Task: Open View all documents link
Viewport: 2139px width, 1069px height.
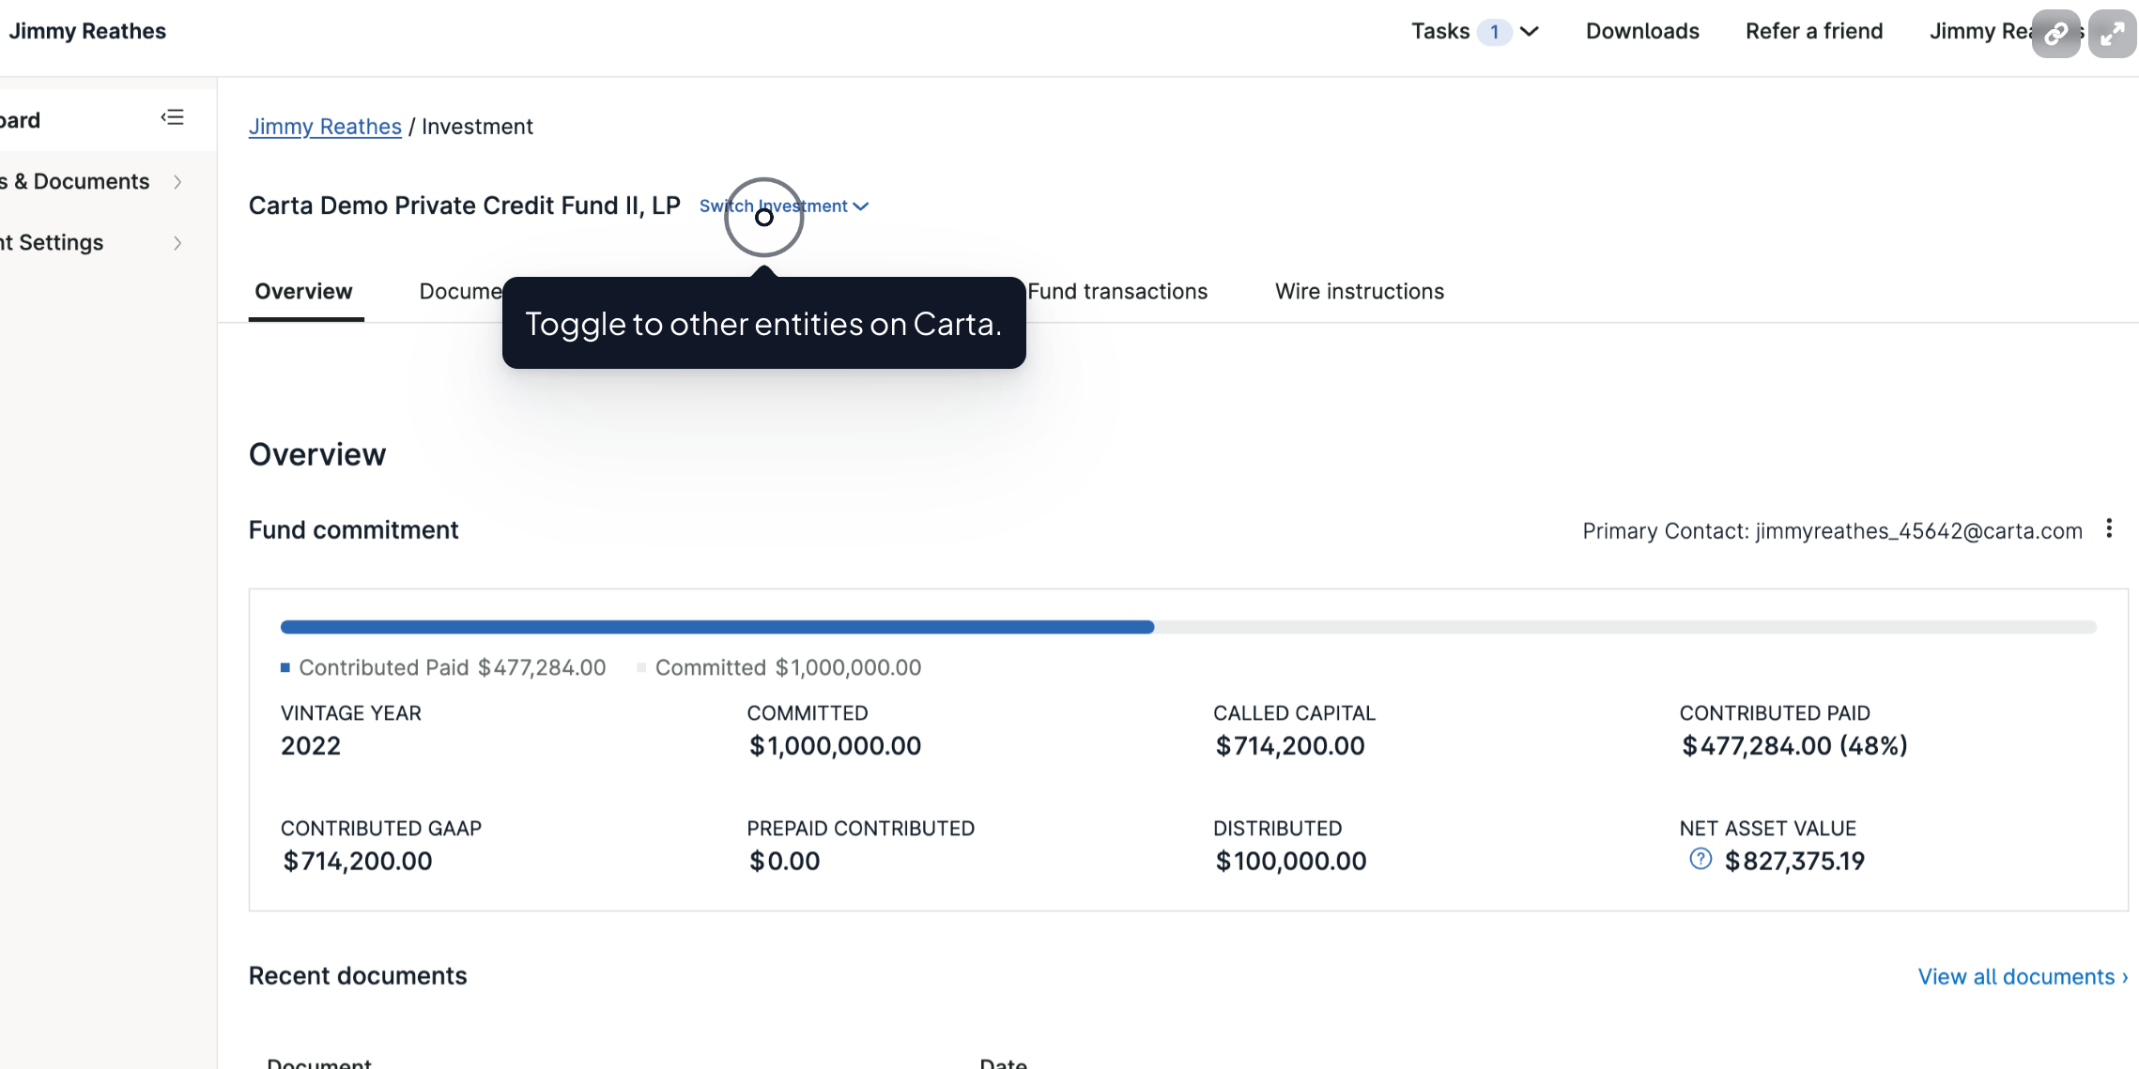Action: (2022, 977)
